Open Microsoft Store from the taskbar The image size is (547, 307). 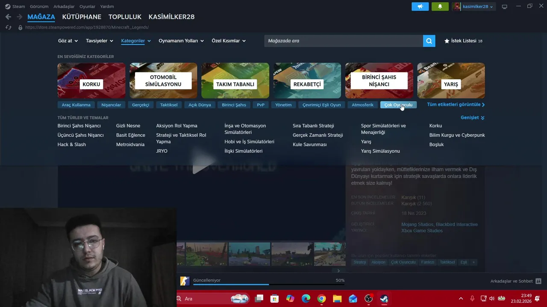[x=275, y=298]
